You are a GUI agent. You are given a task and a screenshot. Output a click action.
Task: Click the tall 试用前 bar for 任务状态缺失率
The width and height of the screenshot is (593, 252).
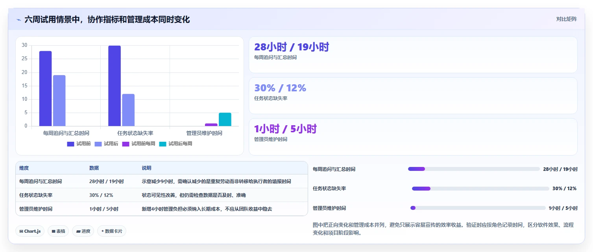[x=115, y=86]
